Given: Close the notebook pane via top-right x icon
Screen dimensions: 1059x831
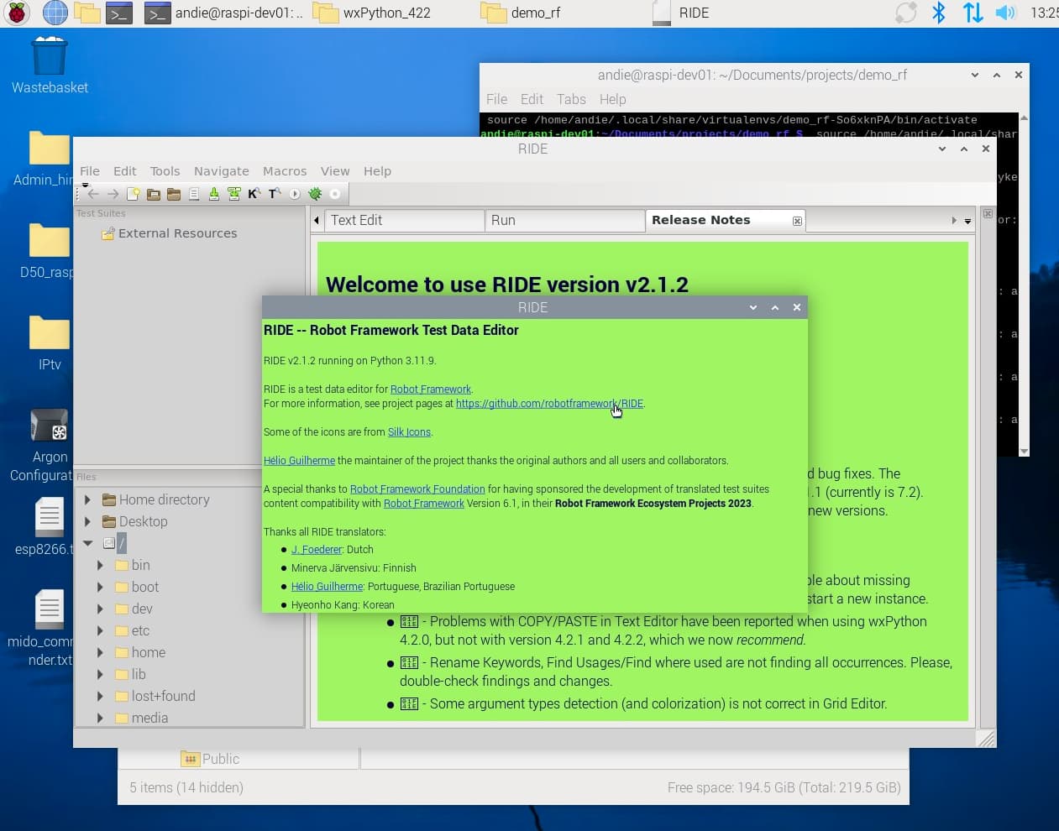Looking at the screenshot, I should pos(988,213).
